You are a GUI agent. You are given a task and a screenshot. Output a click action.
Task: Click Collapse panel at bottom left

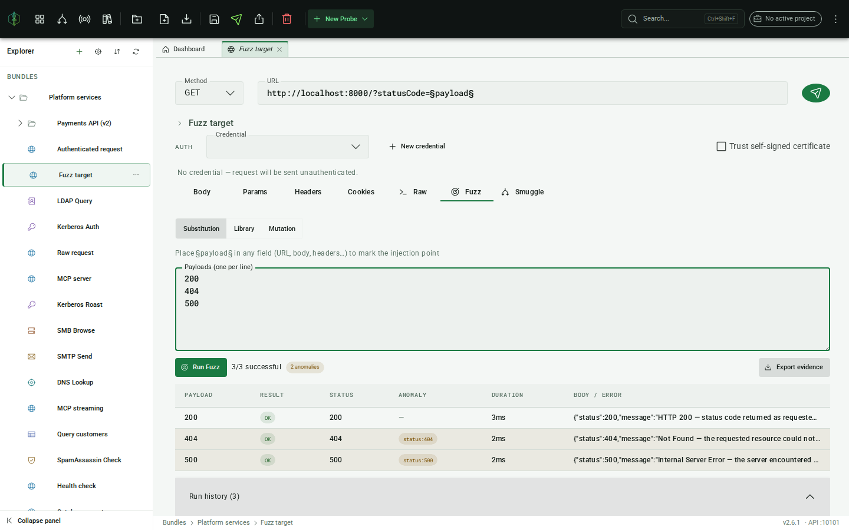pyautogui.click(x=34, y=521)
